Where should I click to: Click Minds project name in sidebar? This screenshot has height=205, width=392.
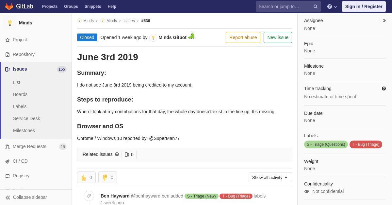click(25, 23)
